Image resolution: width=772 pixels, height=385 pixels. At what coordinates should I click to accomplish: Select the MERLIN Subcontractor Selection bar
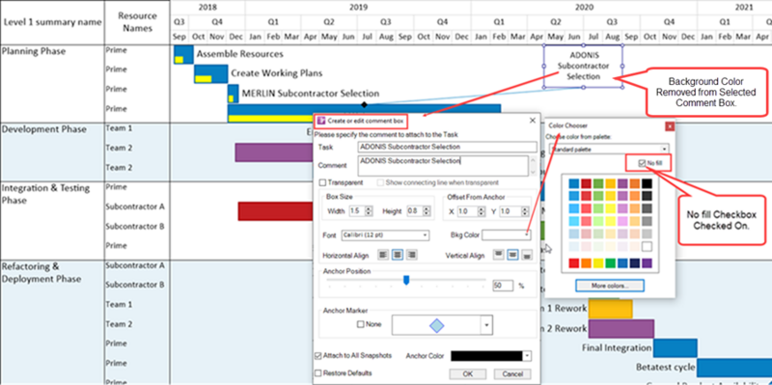point(233,94)
